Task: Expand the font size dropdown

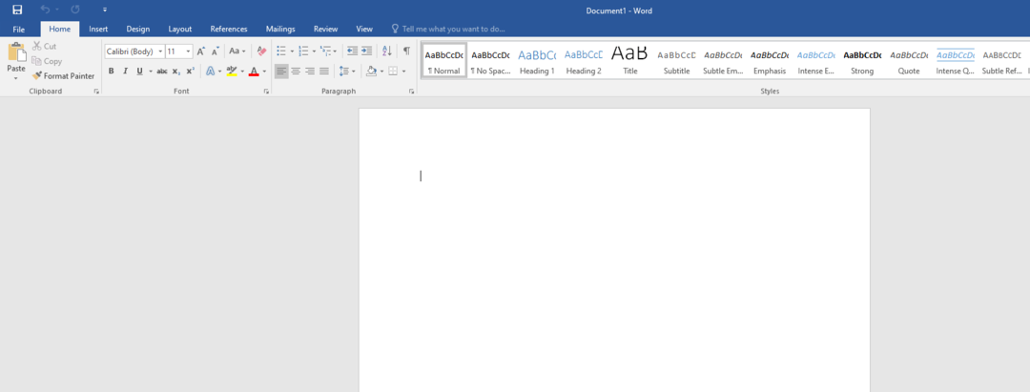Action: tap(189, 52)
